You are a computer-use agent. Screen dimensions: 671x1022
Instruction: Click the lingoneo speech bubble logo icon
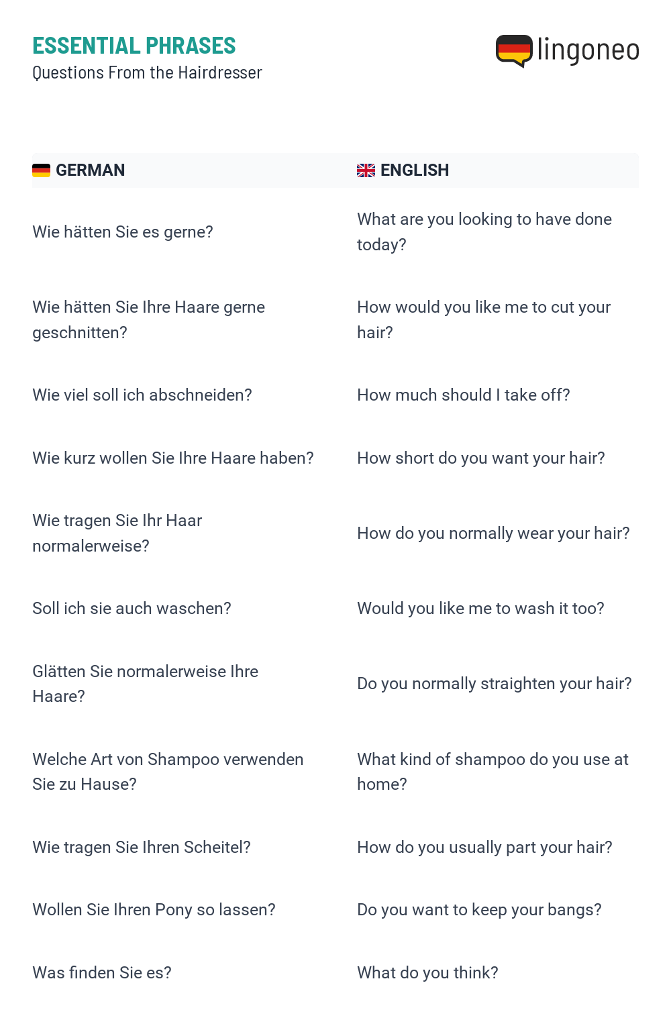point(514,51)
